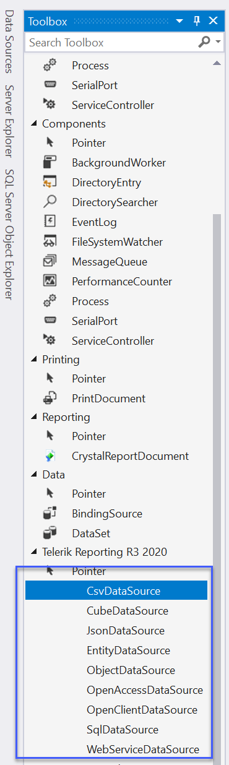Select the BackgroundWorker component icon
This screenshot has width=229, height=765.
50,163
